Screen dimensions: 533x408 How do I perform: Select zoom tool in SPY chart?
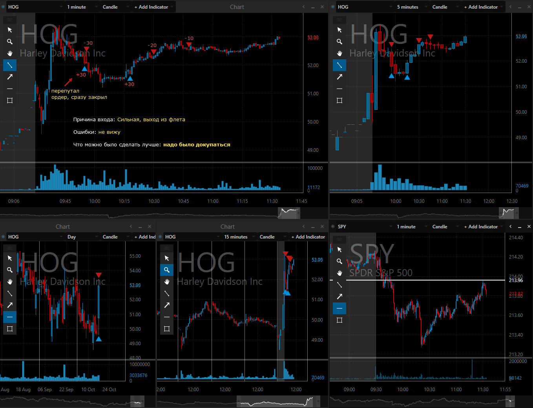pos(340,261)
